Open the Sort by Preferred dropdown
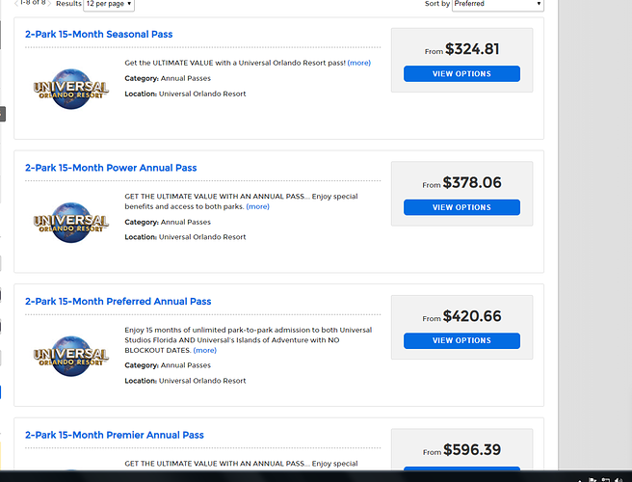This screenshot has height=482, width=632. [x=498, y=4]
